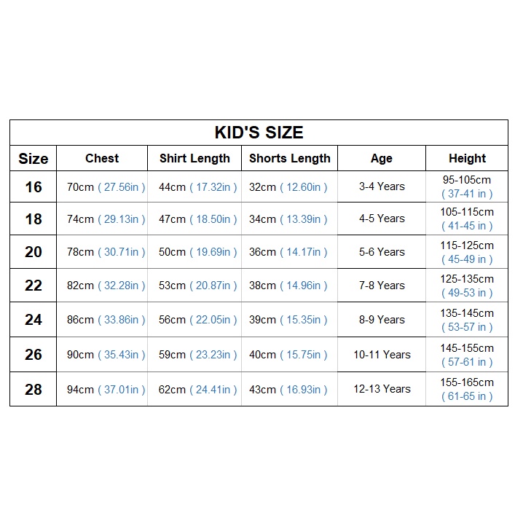Select the 135-145cm height cell
515x515 pixels.
467,320
